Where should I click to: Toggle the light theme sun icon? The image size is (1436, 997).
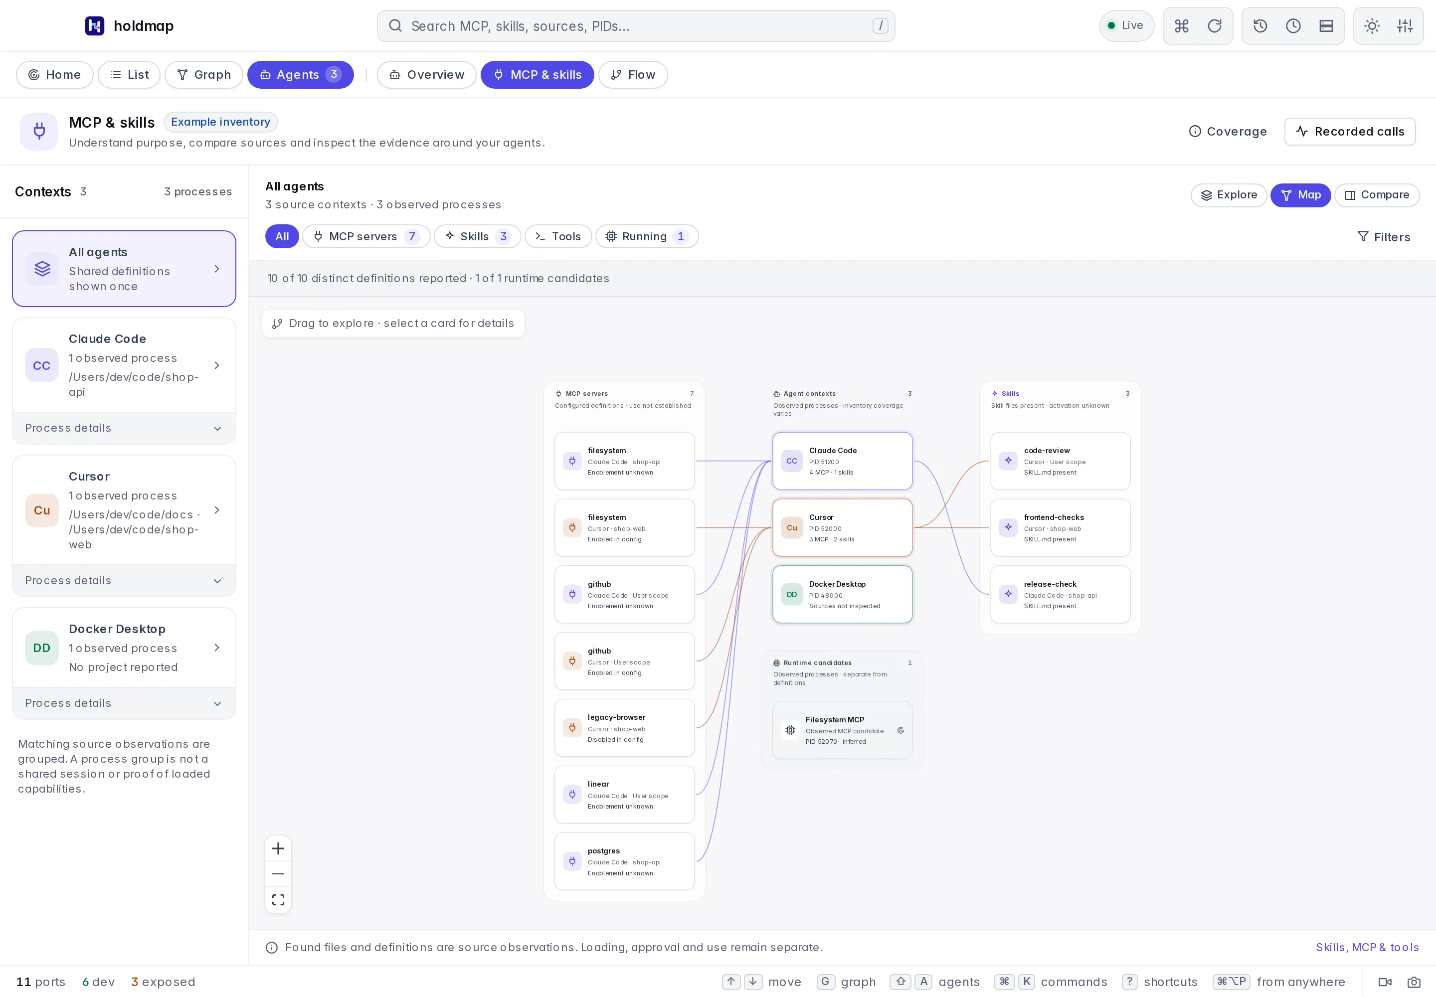[x=1372, y=25]
